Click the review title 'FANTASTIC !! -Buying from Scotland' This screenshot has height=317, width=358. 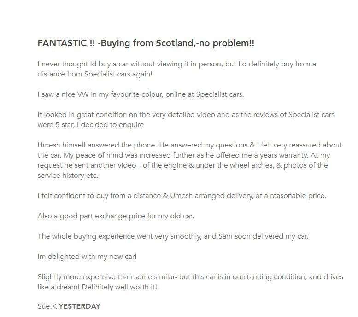click(138, 43)
